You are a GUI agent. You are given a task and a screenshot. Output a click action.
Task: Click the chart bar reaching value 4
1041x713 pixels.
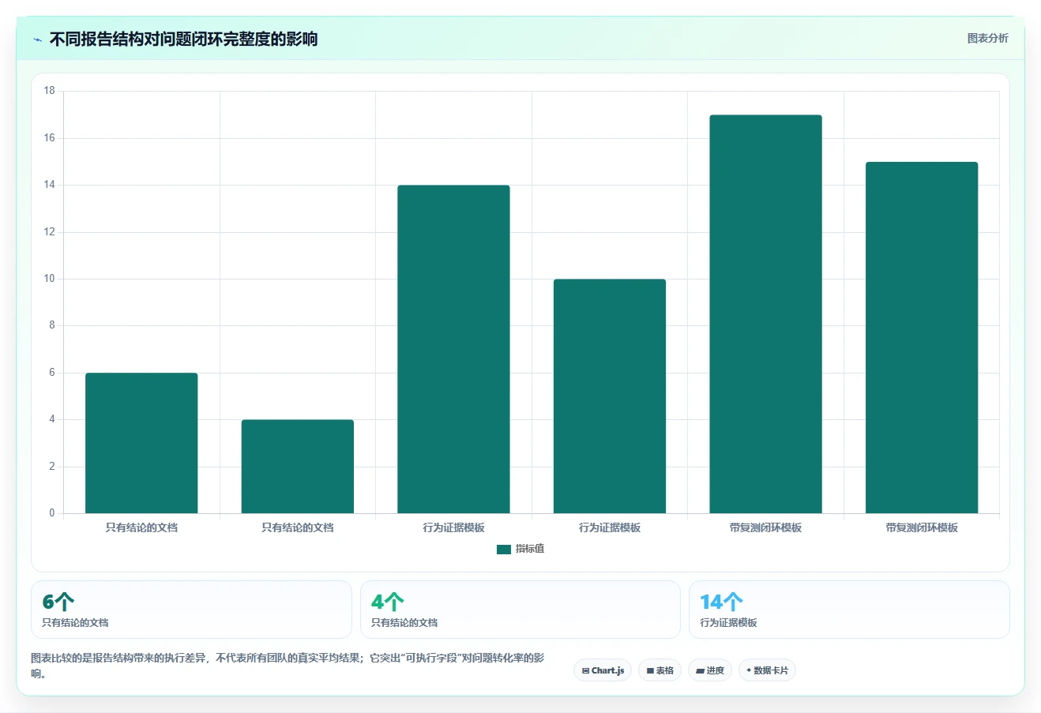(x=298, y=467)
